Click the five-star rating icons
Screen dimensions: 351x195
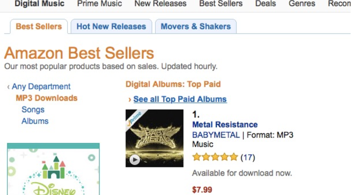(215, 157)
